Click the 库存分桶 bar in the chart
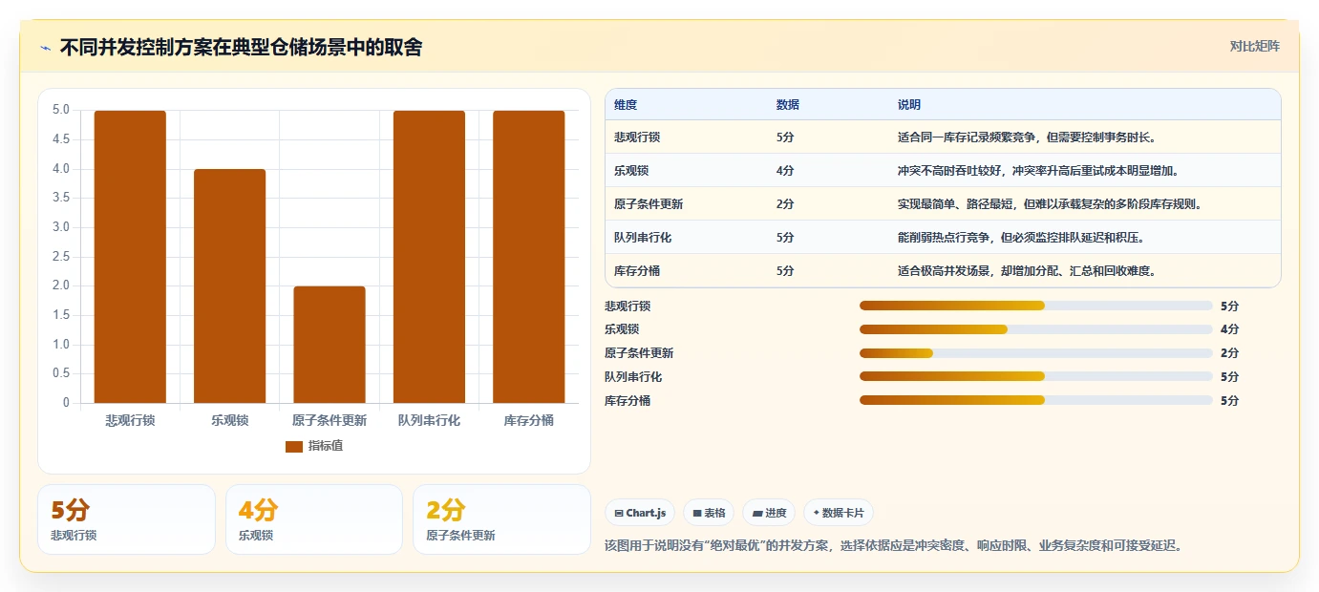Screen dimensions: 1319x592 click(529, 257)
